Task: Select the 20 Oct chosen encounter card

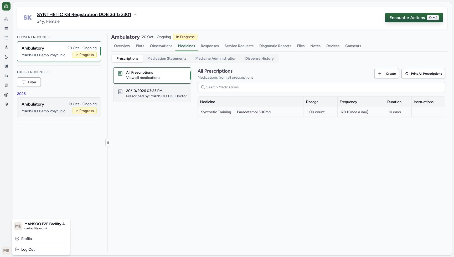Action: coord(59,51)
